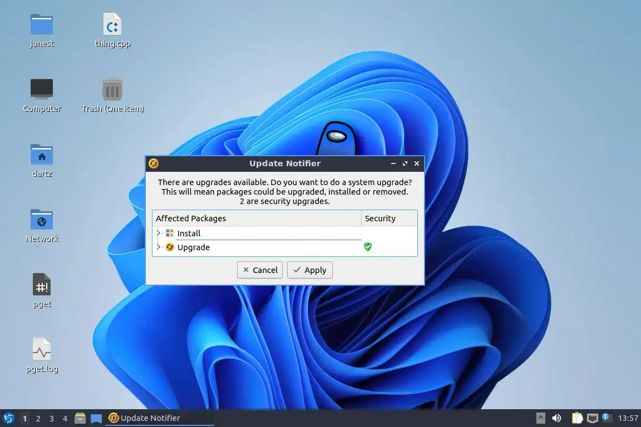The height and width of the screenshot is (427, 641).
Task: Click the Update Notifier title bar icon
Action: [154, 163]
